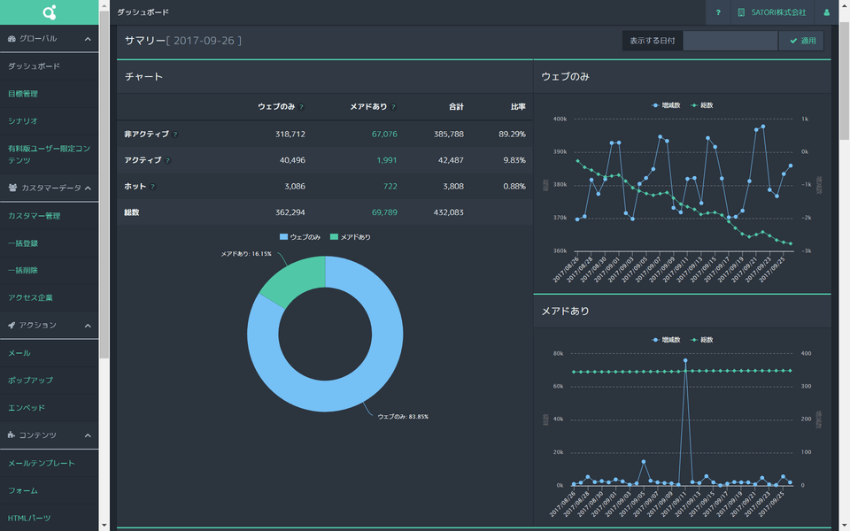Click the SATORI logo icon in the sidebar header
The image size is (850, 531).
[x=50, y=12]
